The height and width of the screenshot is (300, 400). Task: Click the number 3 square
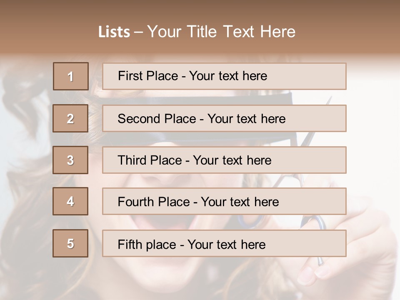(x=70, y=160)
